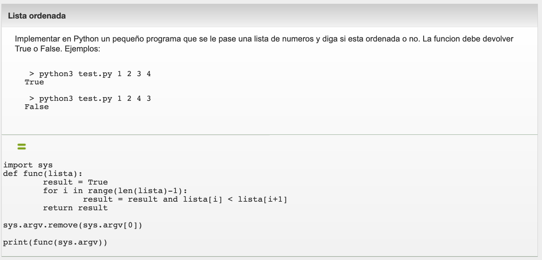542x260 pixels.
Task: Click the "sys.argv.remove(sys.argv[0])" code line
Action: (x=72, y=225)
